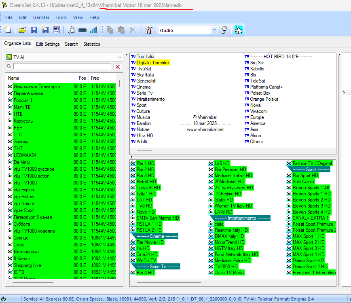Click glasses icon next to Rai 1 HD

[133, 163]
